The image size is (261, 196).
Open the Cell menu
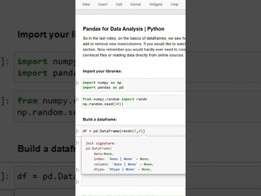[119, 4]
